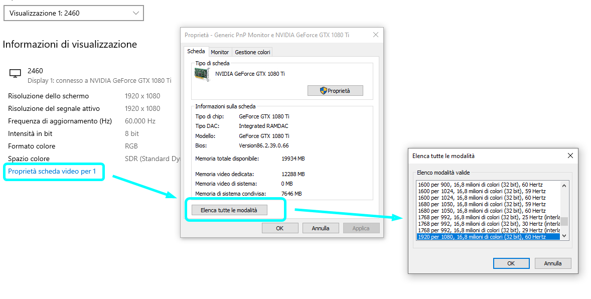This screenshot has height=299, width=591.
Task: Click the NVIDIA graphics card icon
Action: (x=202, y=74)
